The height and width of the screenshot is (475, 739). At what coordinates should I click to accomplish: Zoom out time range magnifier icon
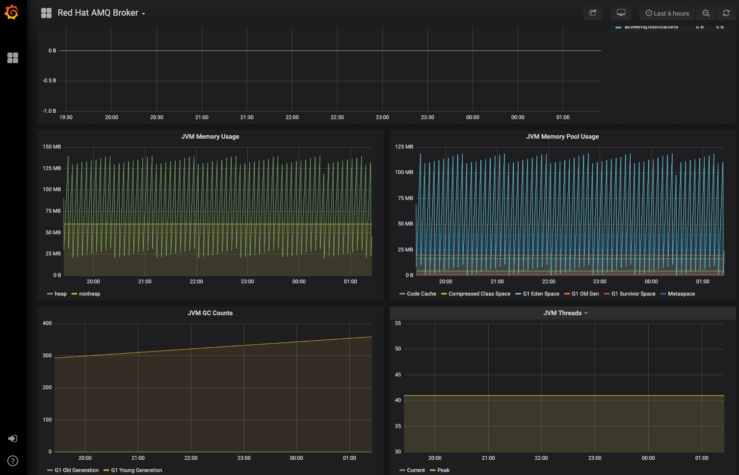point(706,13)
